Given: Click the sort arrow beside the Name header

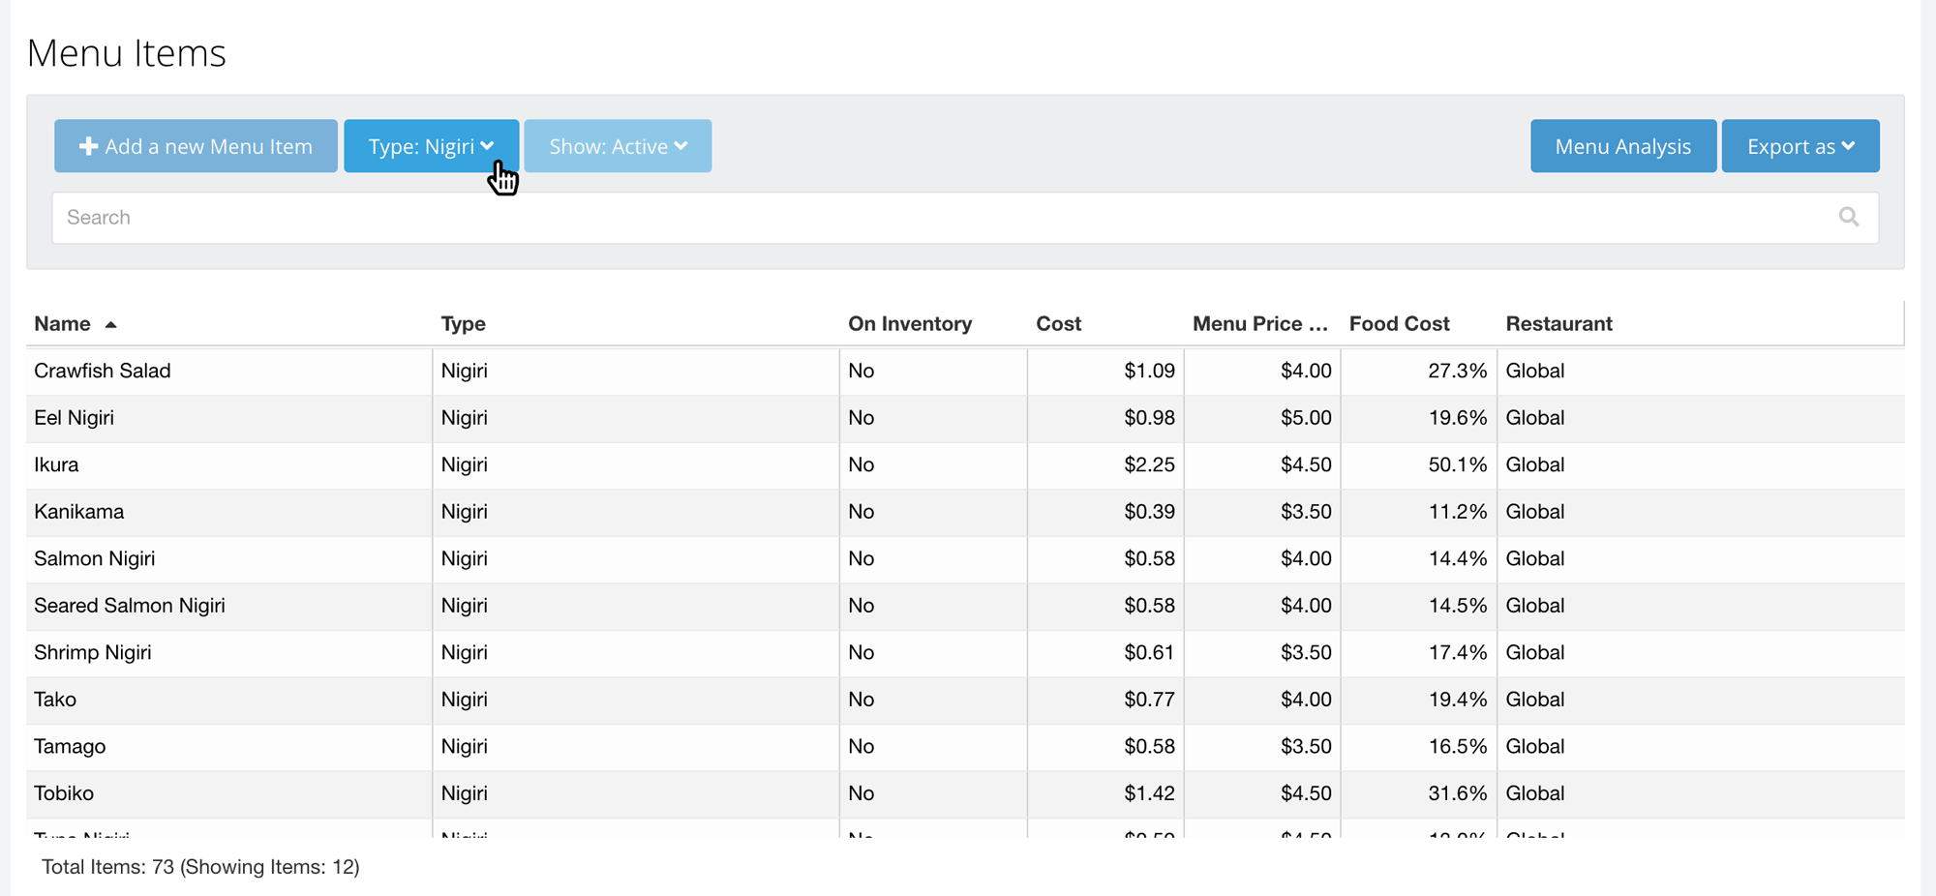Looking at the screenshot, I should pyautogui.click(x=111, y=323).
